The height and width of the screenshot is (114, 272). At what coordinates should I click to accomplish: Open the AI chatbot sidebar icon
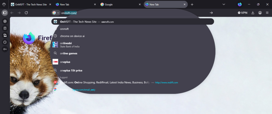[5, 21]
